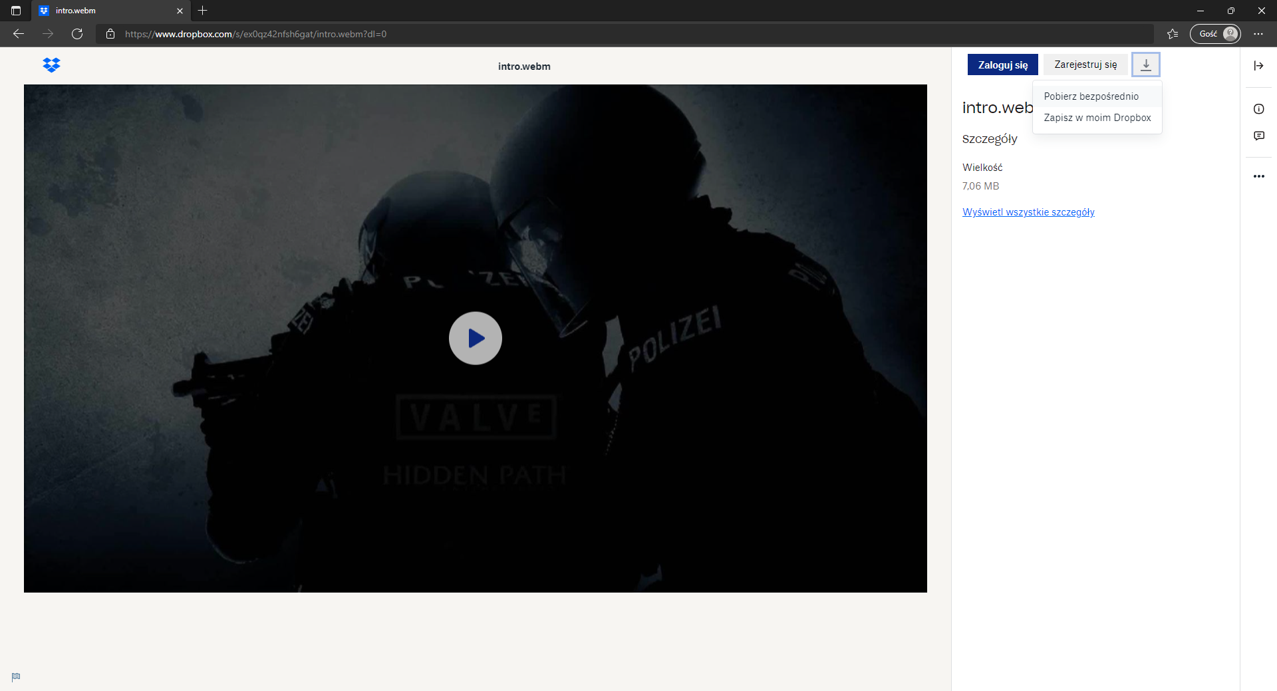View site security lock information
The height and width of the screenshot is (691, 1277).
(x=110, y=34)
